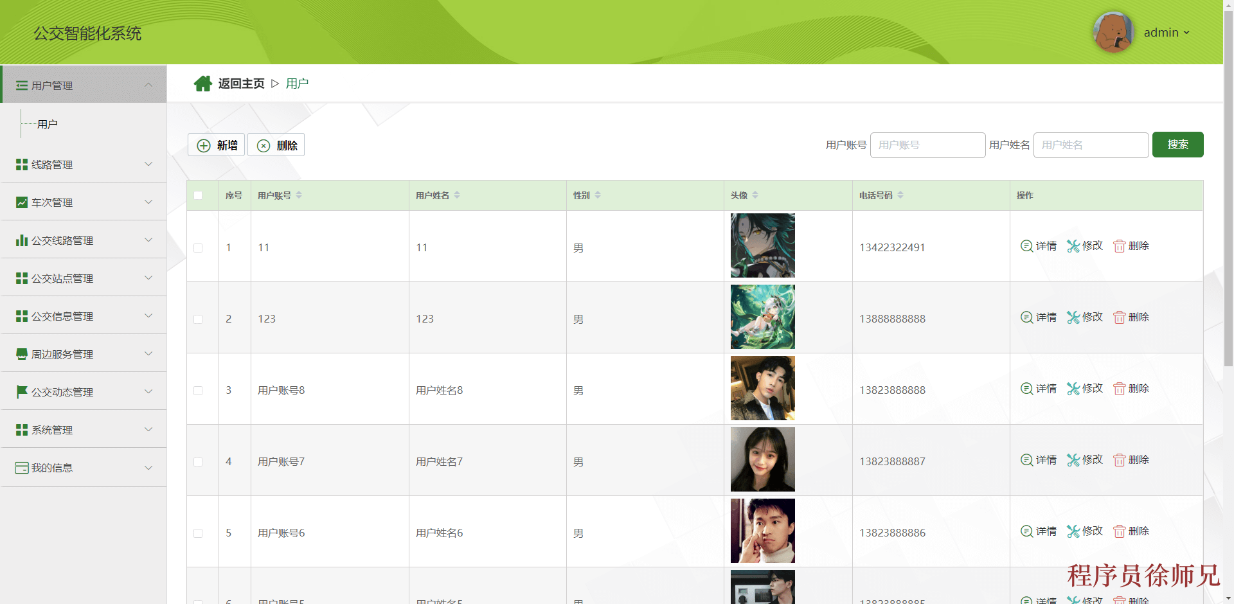Screen dimensions: 1234x604
Task: Click the sort arrows beside 电话号码 column
Action: tap(900, 195)
